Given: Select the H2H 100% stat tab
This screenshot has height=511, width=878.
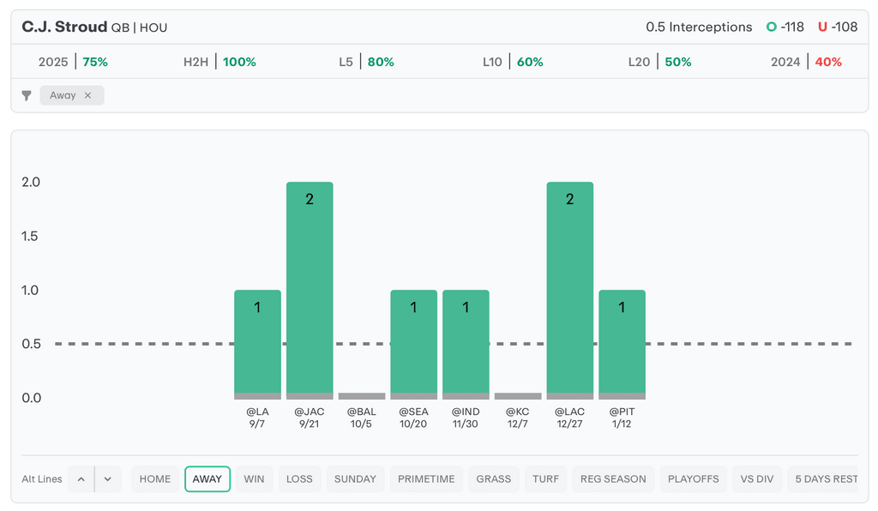Looking at the screenshot, I should 219,62.
